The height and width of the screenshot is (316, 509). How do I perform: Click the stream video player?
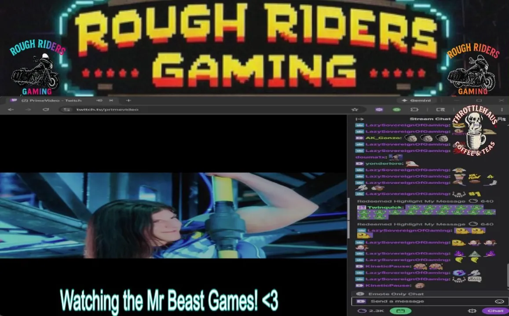click(x=173, y=215)
